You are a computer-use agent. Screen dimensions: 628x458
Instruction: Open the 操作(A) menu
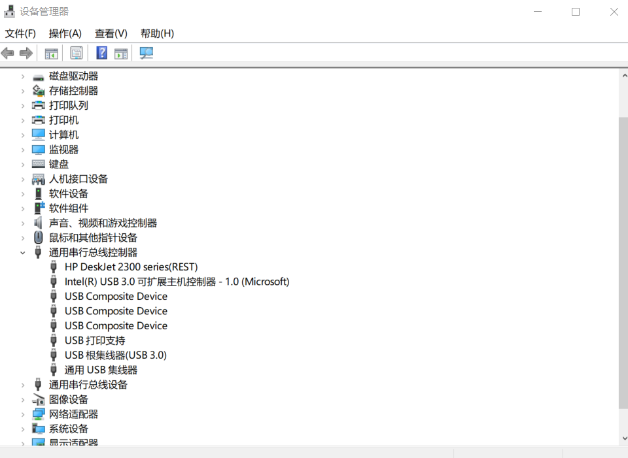pyautogui.click(x=65, y=33)
